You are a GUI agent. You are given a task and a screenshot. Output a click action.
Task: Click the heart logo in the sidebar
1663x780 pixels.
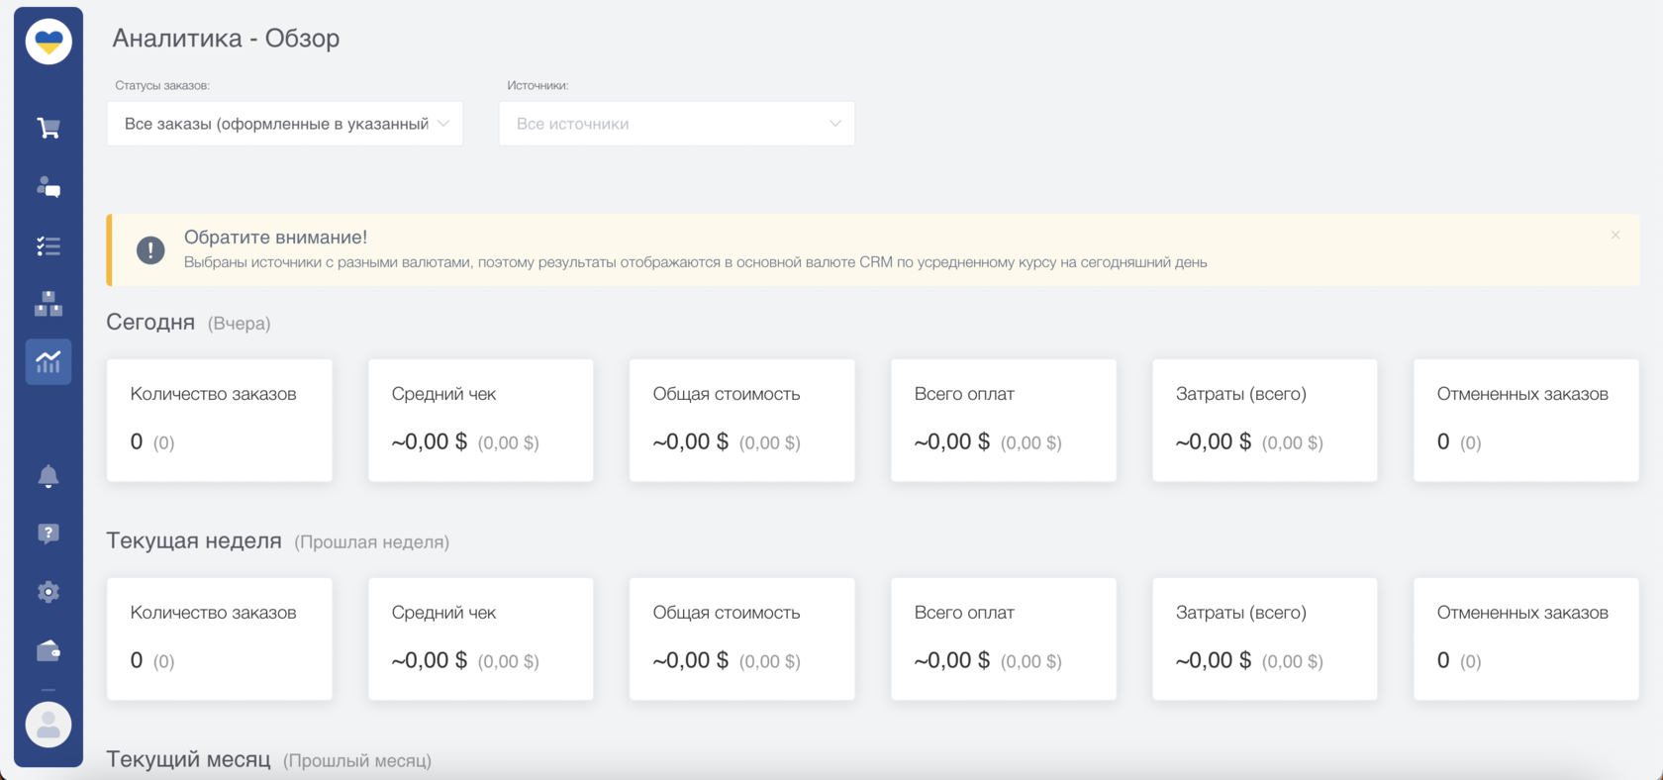49,42
